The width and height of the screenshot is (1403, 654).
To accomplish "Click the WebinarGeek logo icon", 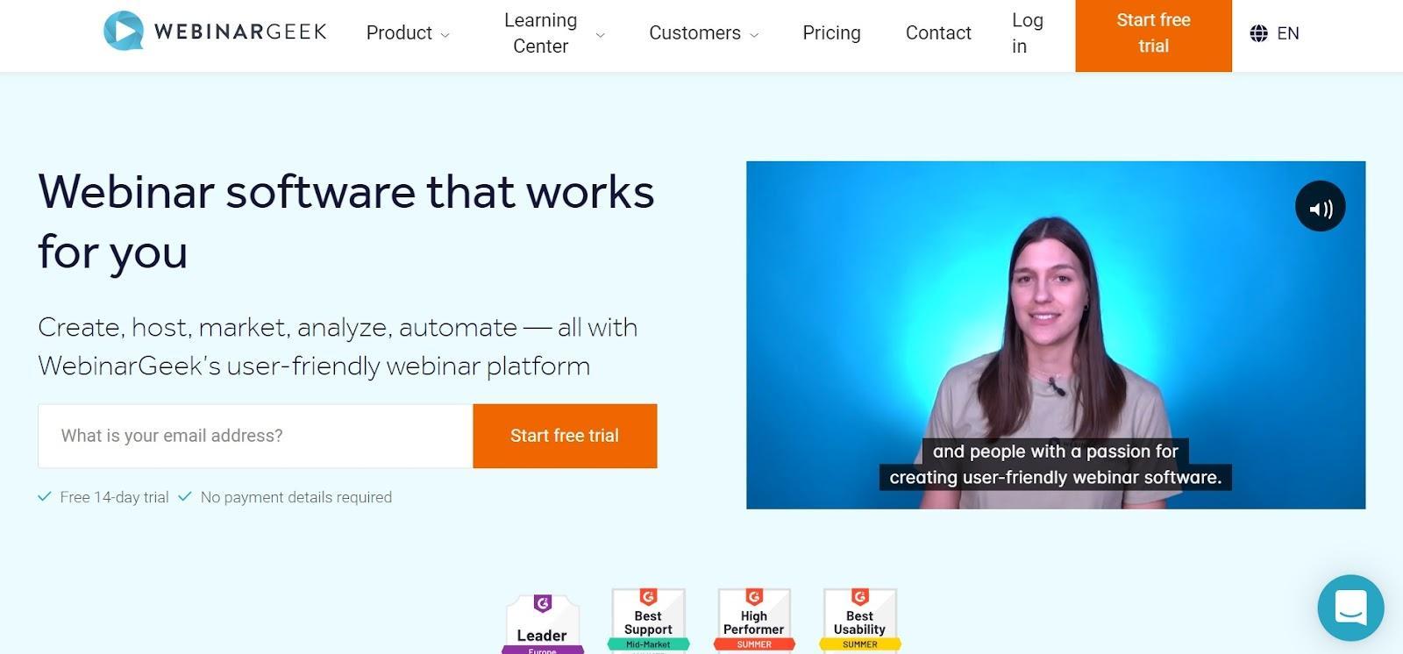I will tap(124, 32).
